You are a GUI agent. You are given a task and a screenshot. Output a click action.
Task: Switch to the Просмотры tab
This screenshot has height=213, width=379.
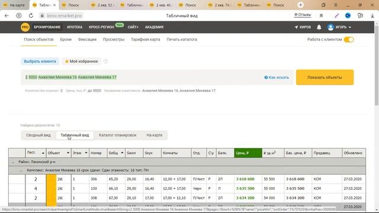[x=113, y=40]
